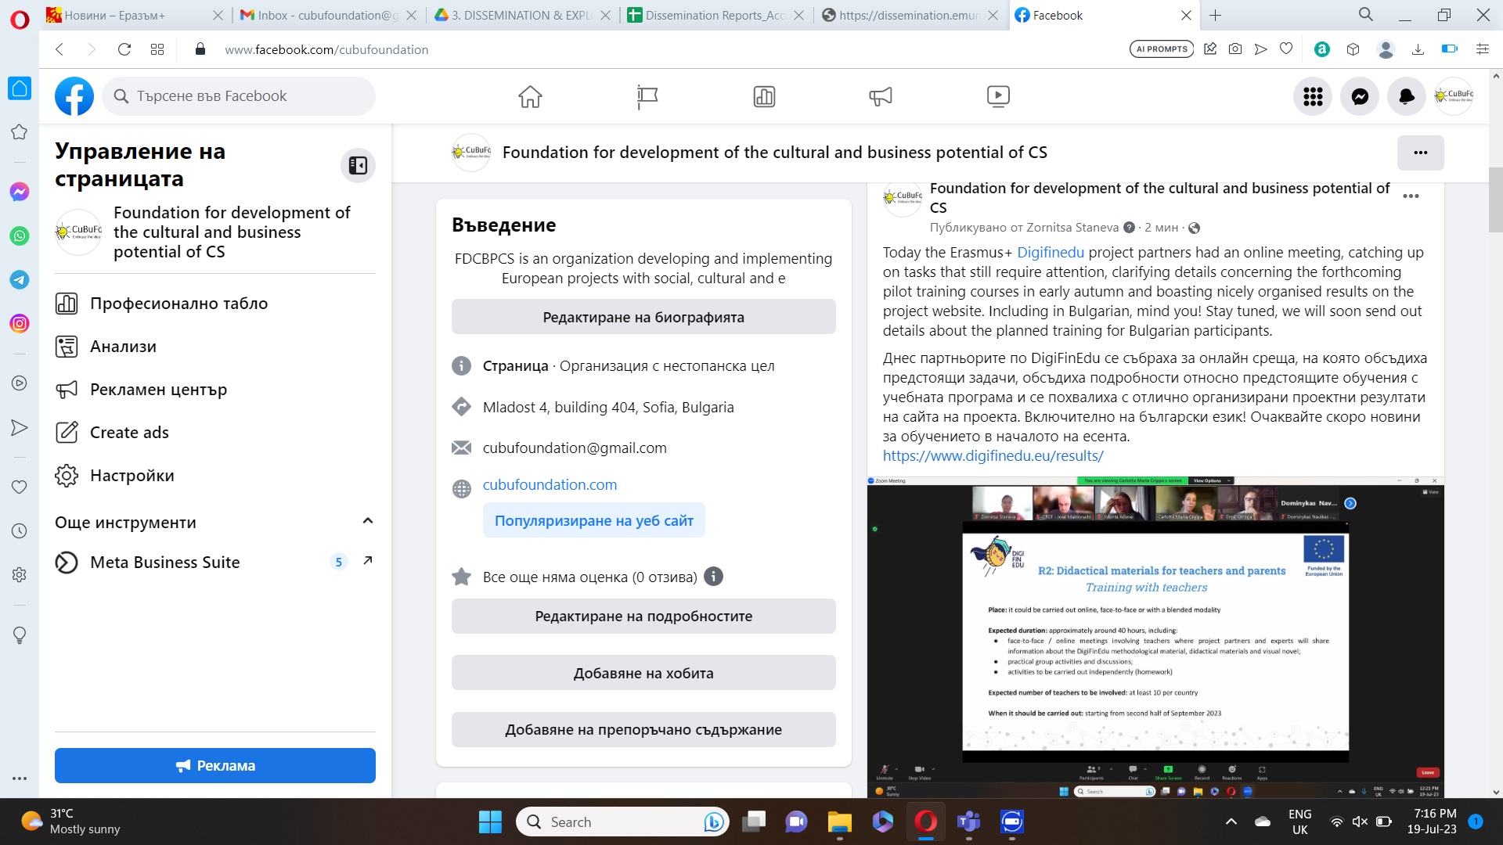Open Opera sidebar three-dot more menu
This screenshot has height=845, width=1503.
coord(20,778)
